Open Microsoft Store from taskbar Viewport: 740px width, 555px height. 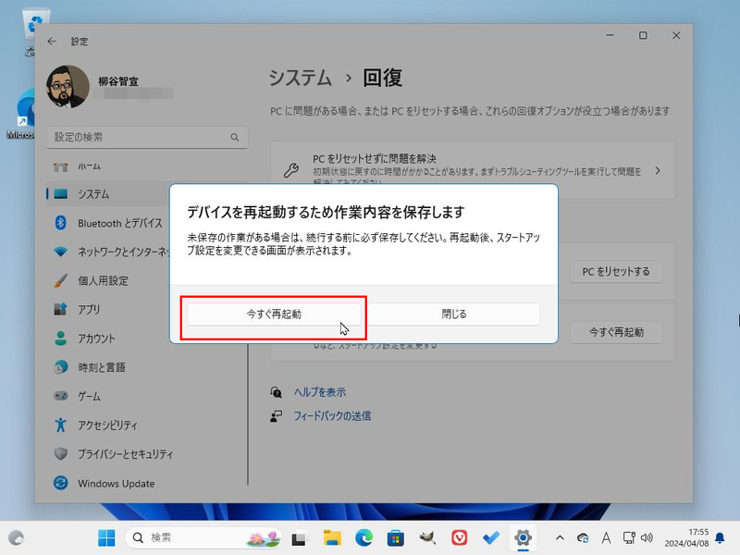coord(396,538)
